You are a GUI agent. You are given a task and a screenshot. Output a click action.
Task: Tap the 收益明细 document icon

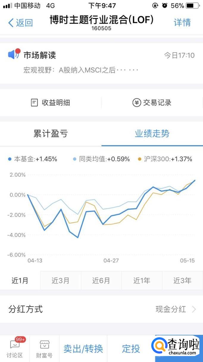pos(35,103)
